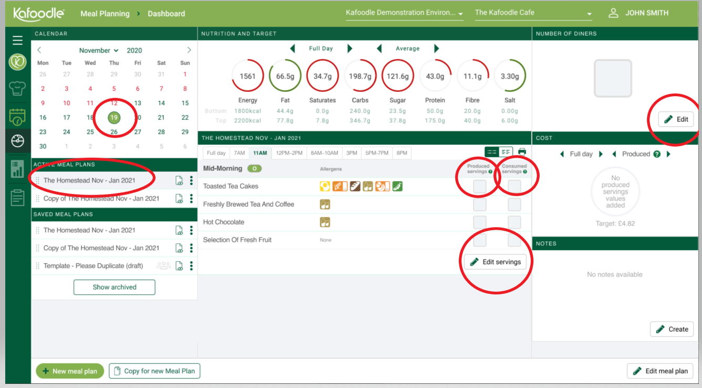
Task: Select the Full day tab
Action: [216, 153]
